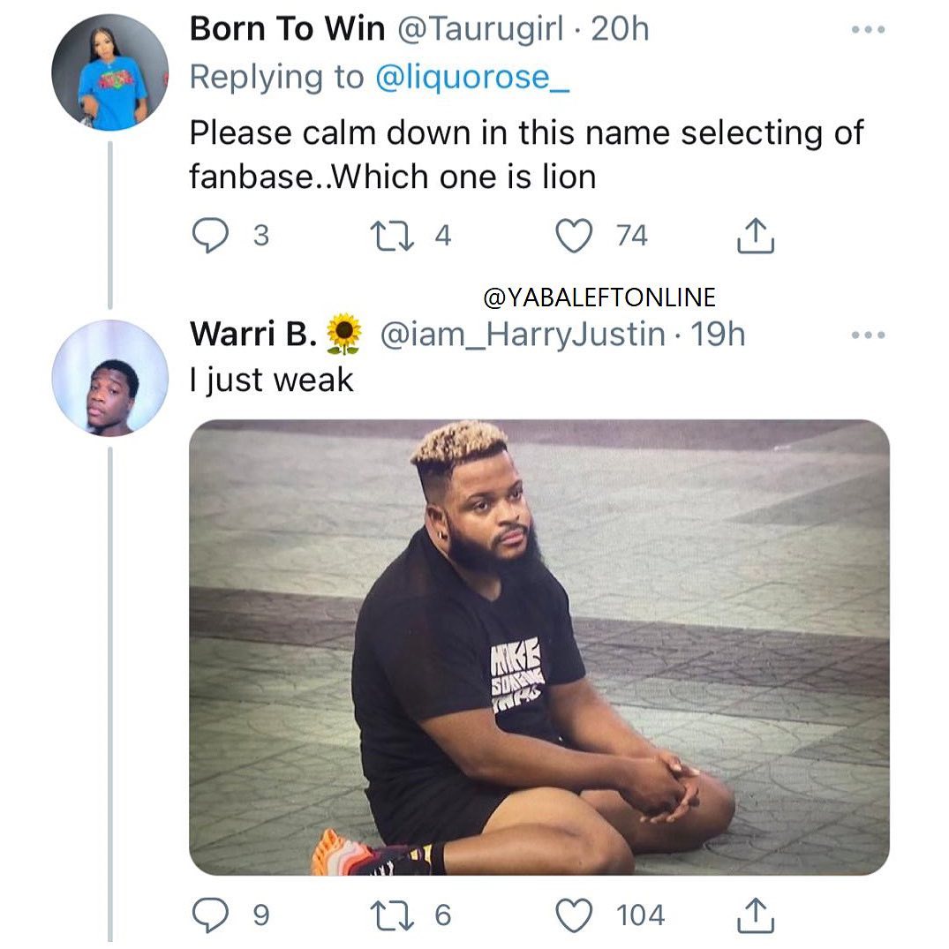Reply to Warri B.'s tweet
The width and height of the screenshot is (949, 949).
(209, 915)
